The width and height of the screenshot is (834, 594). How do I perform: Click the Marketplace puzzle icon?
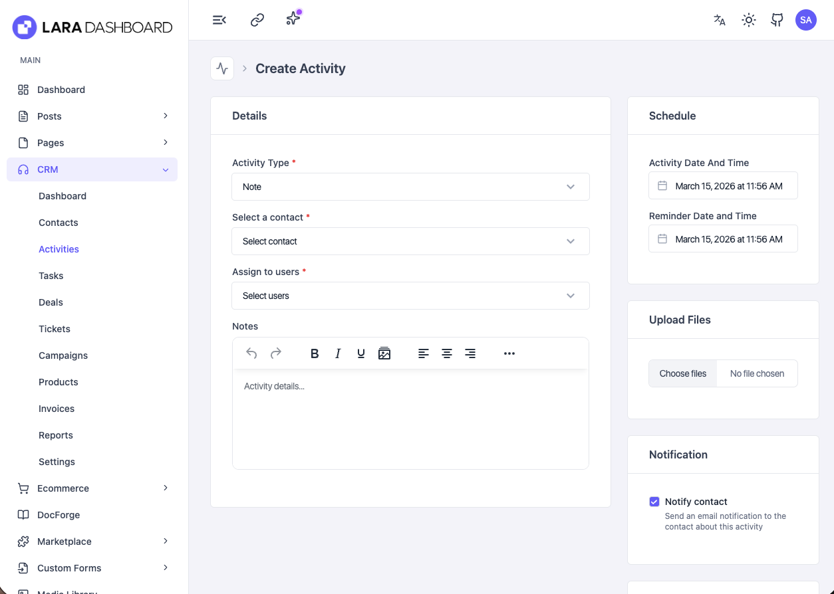[x=23, y=542]
